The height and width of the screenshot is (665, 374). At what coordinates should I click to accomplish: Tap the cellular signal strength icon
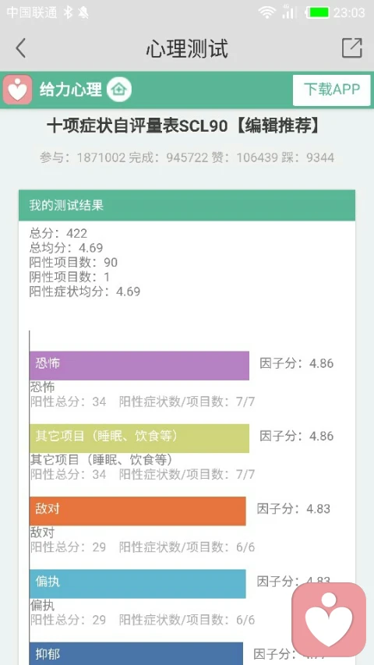tap(289, 12)
